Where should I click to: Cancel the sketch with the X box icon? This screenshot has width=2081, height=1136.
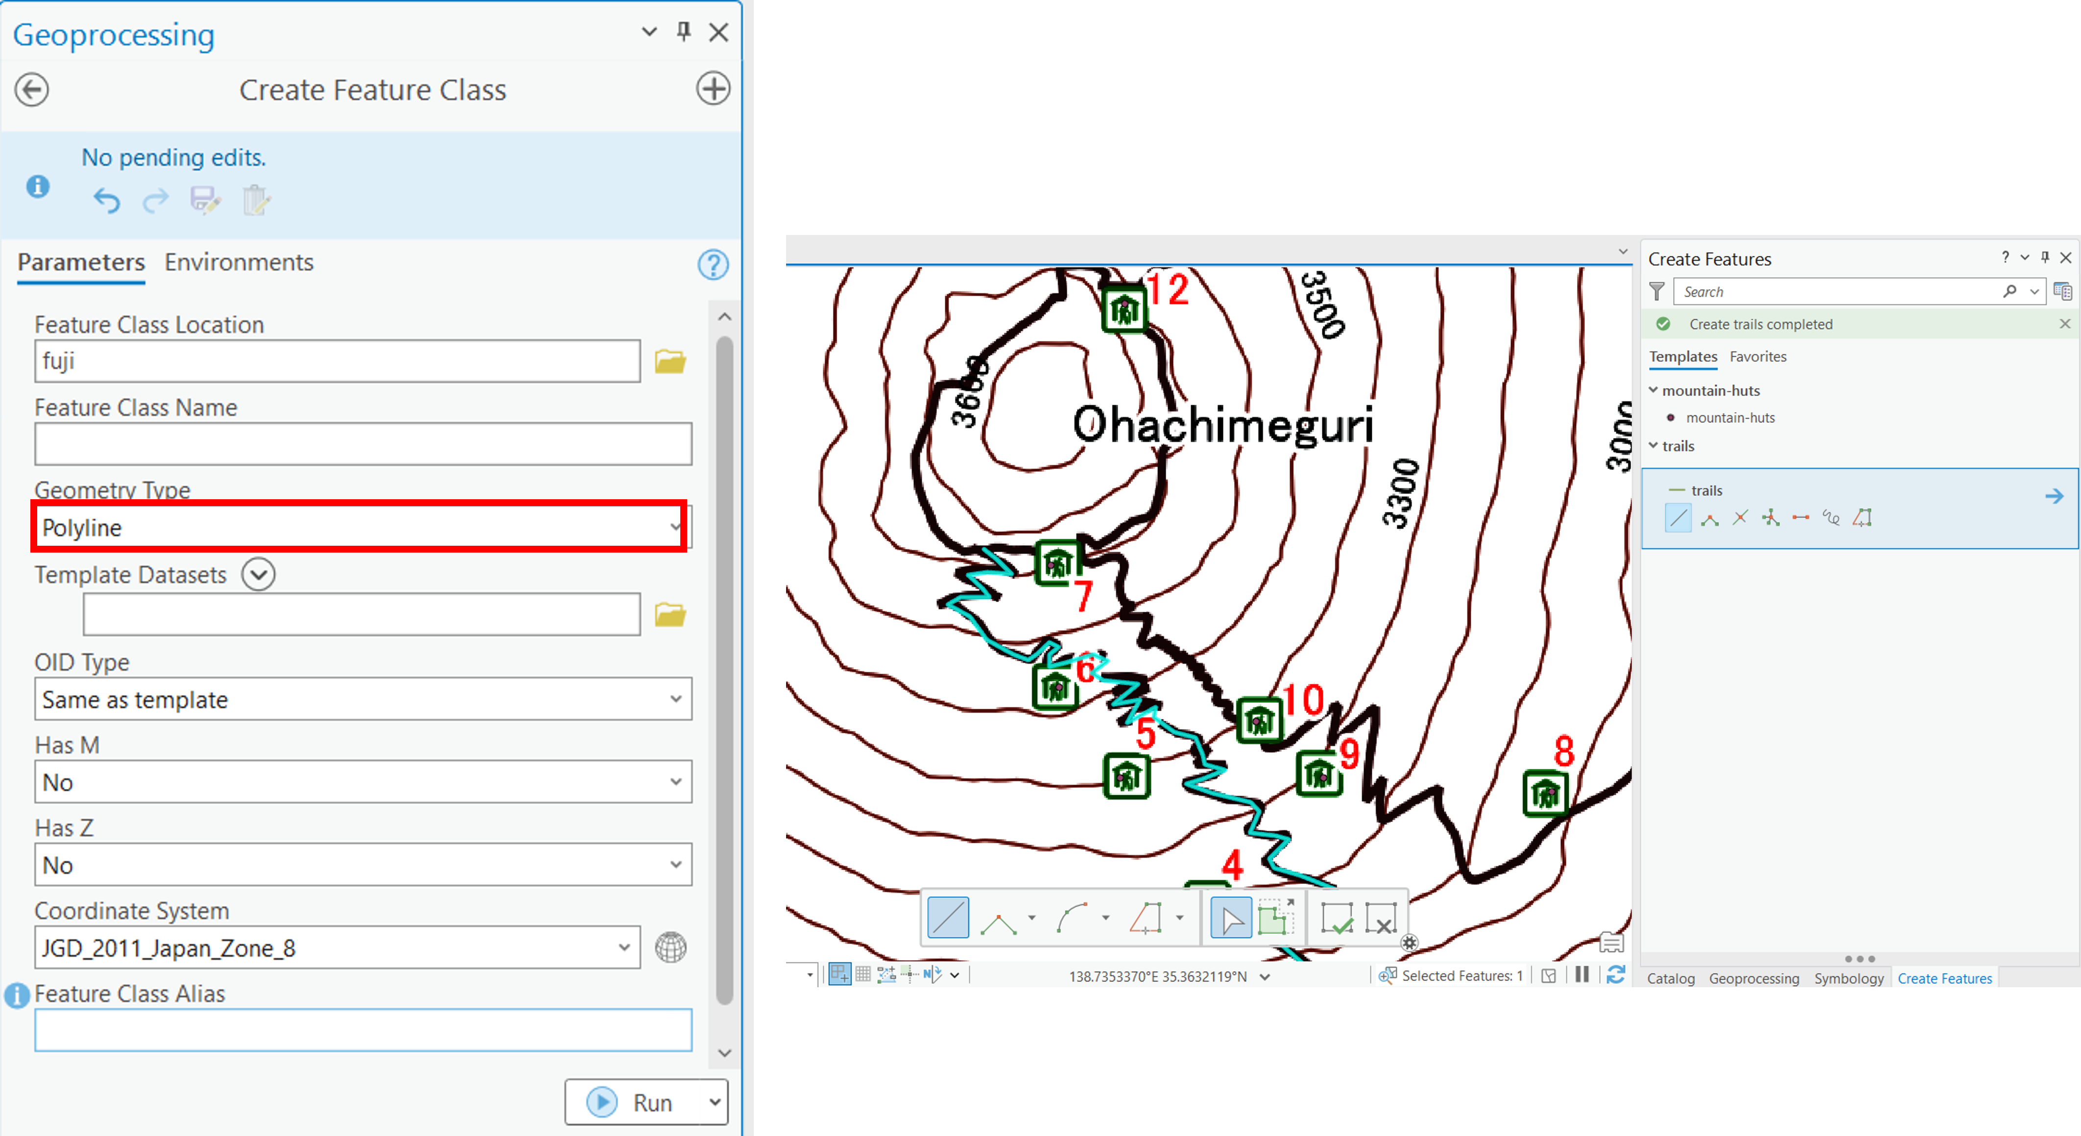pyautogui.click(x=1381, y=918)
